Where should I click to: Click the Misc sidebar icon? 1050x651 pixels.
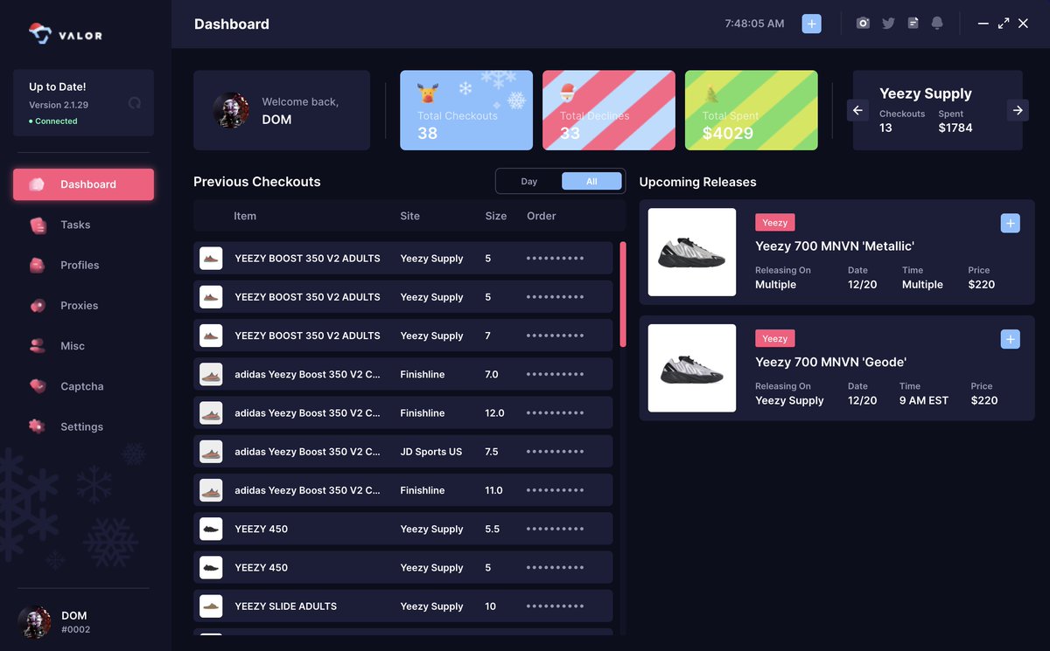[x=37, y=346]
